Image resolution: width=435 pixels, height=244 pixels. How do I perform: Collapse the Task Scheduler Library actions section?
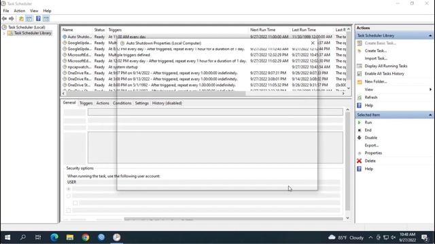430,36
